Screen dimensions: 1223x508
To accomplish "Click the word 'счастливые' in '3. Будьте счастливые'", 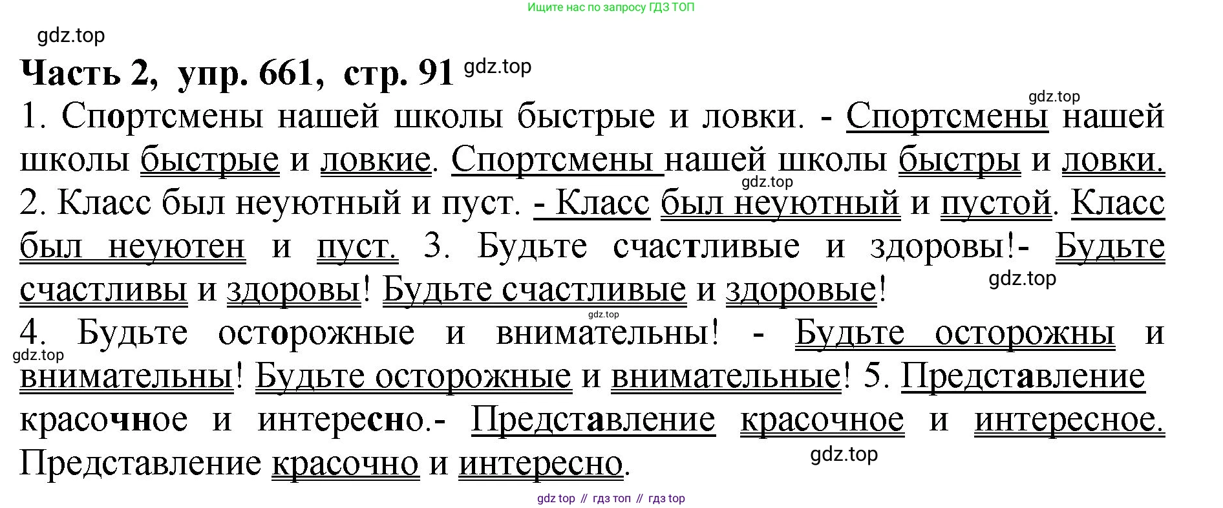I will tap(706, 246).
